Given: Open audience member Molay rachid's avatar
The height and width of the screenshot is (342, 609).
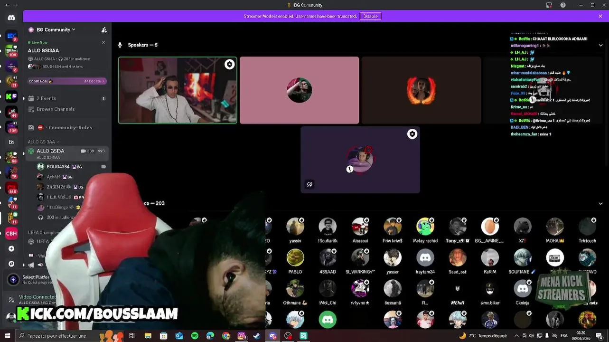Looking at the screenshot, I should pos(425,227).
